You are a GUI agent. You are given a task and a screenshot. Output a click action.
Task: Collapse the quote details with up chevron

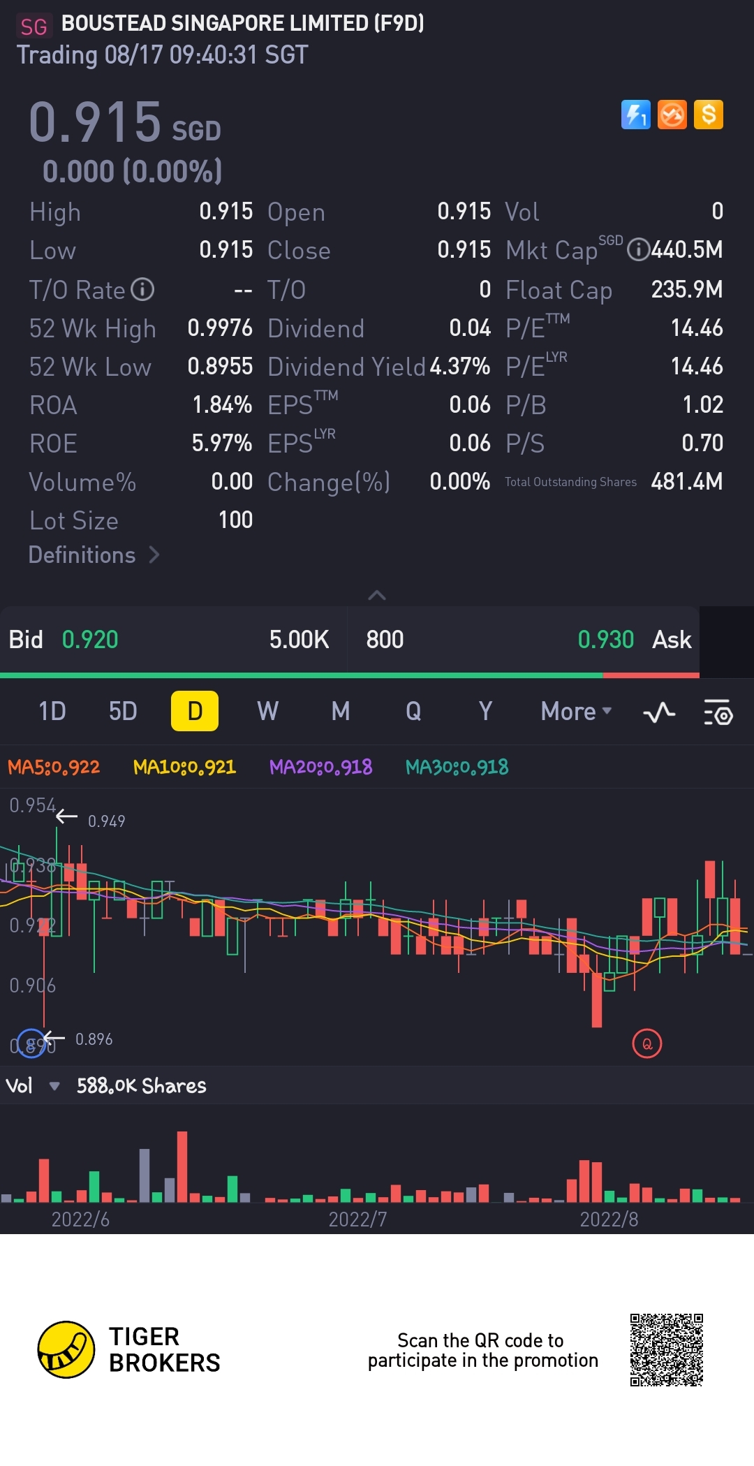click(377, 595)
